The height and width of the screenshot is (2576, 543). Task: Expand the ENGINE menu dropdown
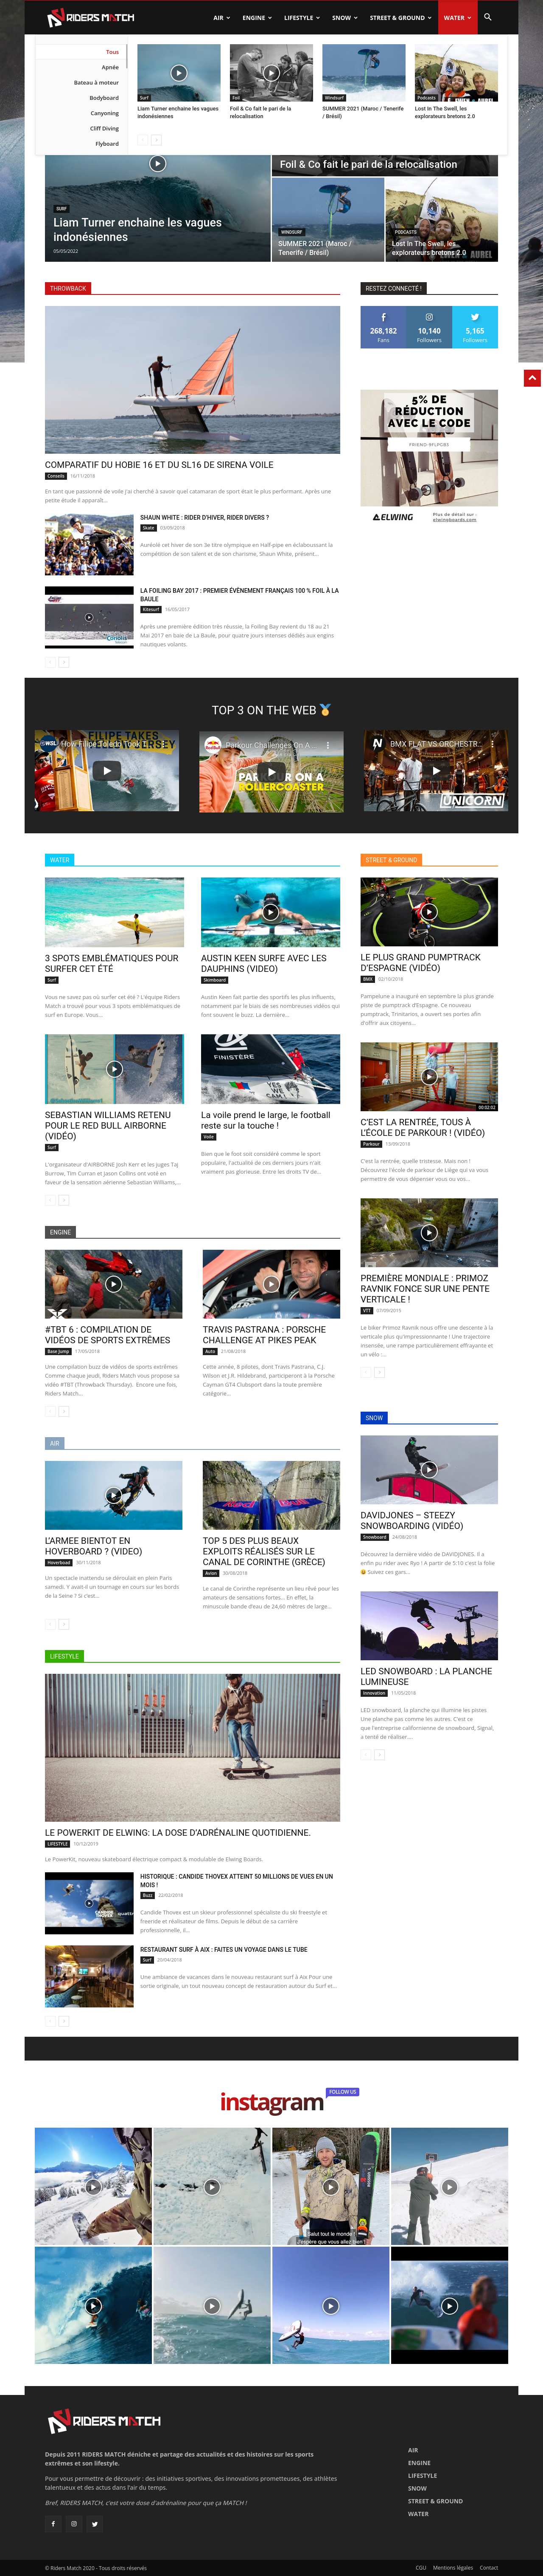[x=257, y=18]
